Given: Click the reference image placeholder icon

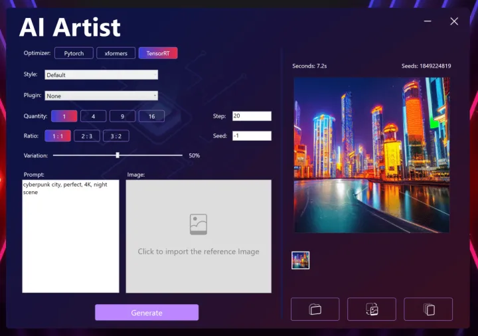Looking at the screenshot, I should pyautogui.click(x=199, y=224).
